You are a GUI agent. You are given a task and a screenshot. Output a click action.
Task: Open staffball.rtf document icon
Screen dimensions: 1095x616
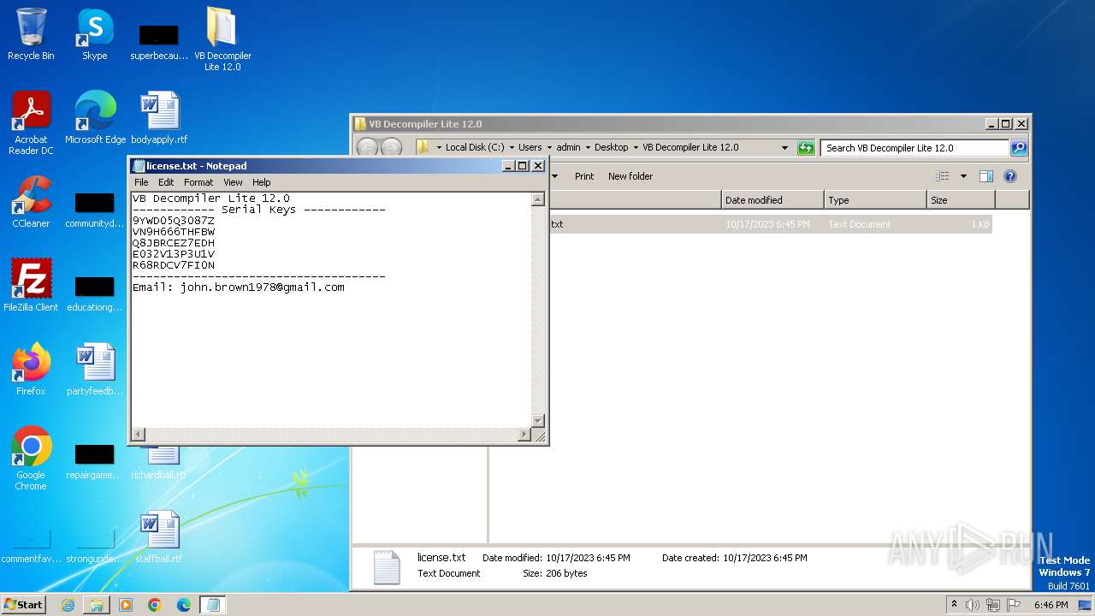(x=159, y=536)
